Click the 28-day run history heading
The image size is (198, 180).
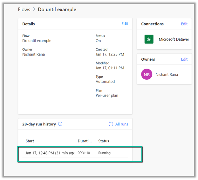[39, 124]
